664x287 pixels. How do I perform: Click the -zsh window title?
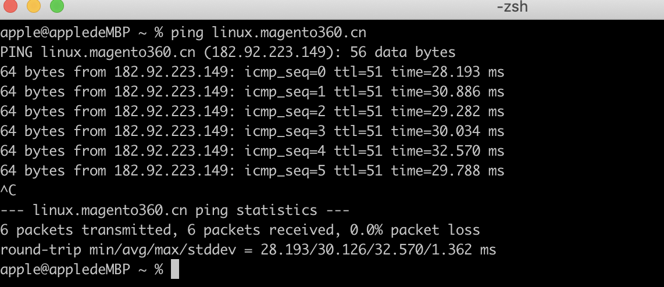512,7
